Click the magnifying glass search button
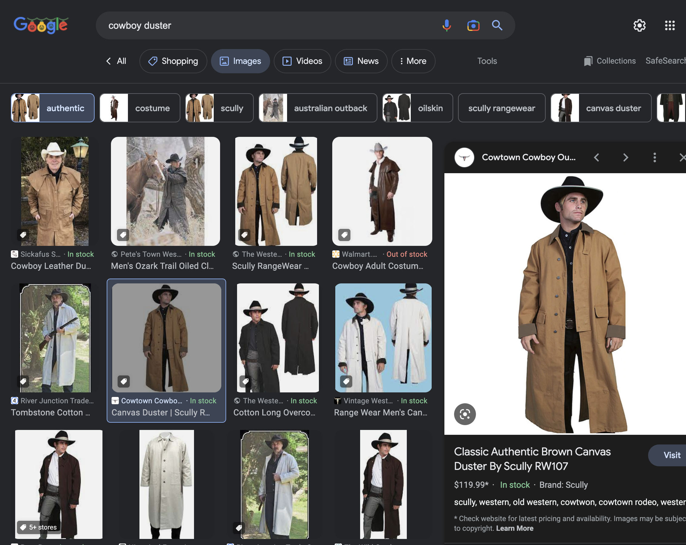This screenshot has height=545, width=686. pyautogui.click(x=497, y=25)
